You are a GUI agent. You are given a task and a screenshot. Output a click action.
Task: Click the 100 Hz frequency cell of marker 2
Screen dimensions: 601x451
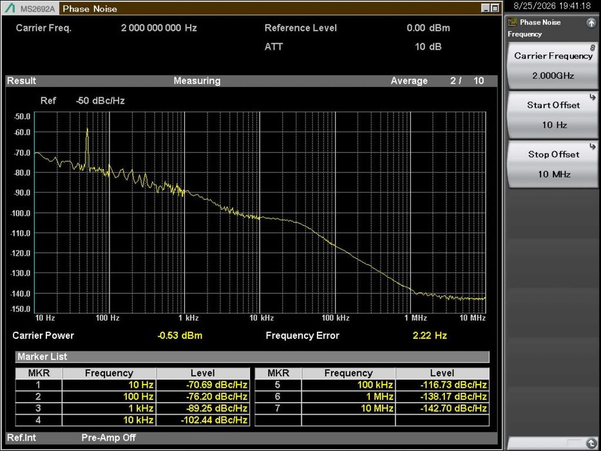pyautogui.click(x=109, y=396)
